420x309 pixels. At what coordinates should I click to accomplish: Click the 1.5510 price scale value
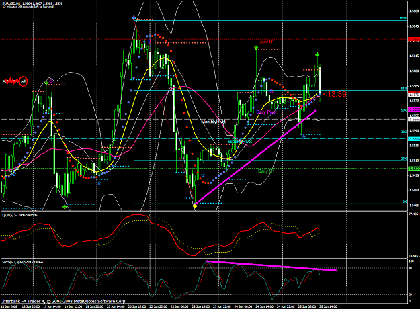coord(414,161)
